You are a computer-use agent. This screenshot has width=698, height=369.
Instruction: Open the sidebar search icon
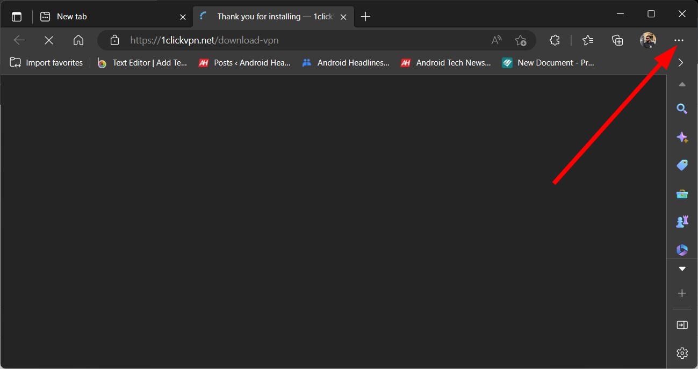(682, 108)
